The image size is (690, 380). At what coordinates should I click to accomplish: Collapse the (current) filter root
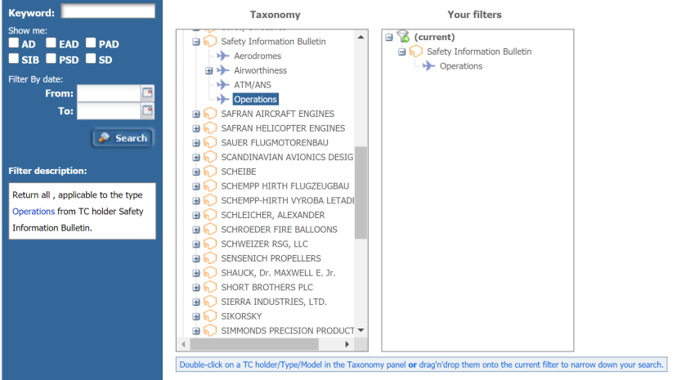[389, 38]
